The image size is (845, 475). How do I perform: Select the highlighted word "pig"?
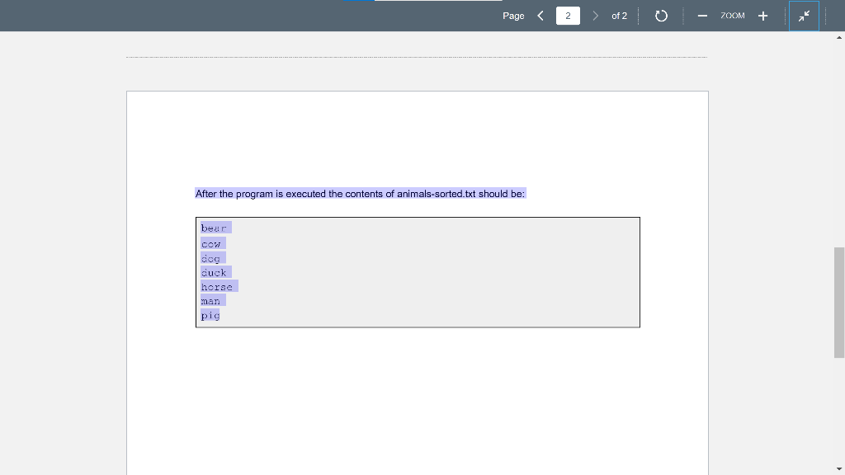click(210, 315)
